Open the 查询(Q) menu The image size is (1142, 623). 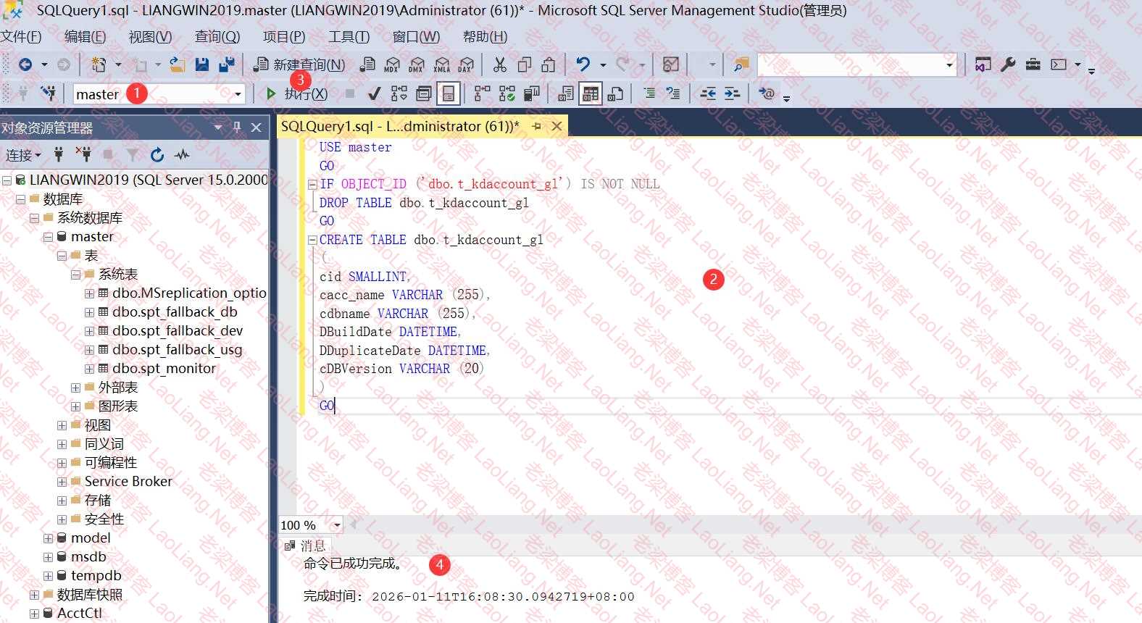[x=217, y=36]
